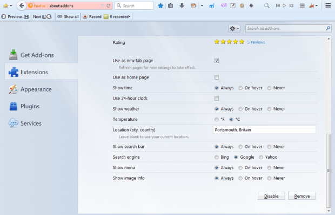Set Show weather to Always
The height and width of the screenshot is (215, 335).
pyautogui.click(x=217, y=109)
